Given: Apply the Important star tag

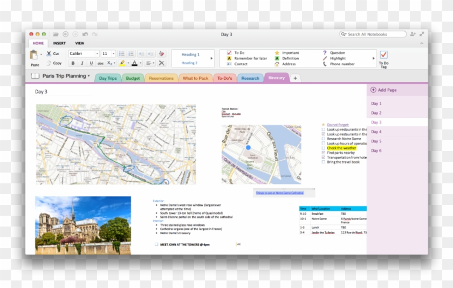Looking at the screenshot, I should (287, 53).
